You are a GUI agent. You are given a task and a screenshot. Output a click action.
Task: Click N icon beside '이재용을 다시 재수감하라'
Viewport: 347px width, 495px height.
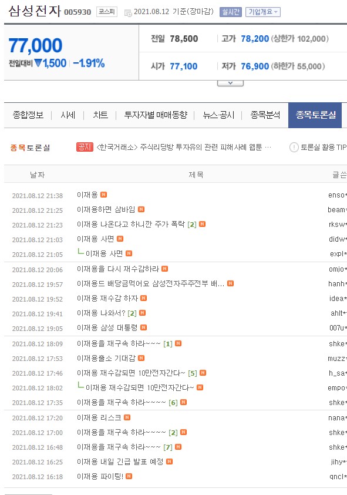click(164, 268)
